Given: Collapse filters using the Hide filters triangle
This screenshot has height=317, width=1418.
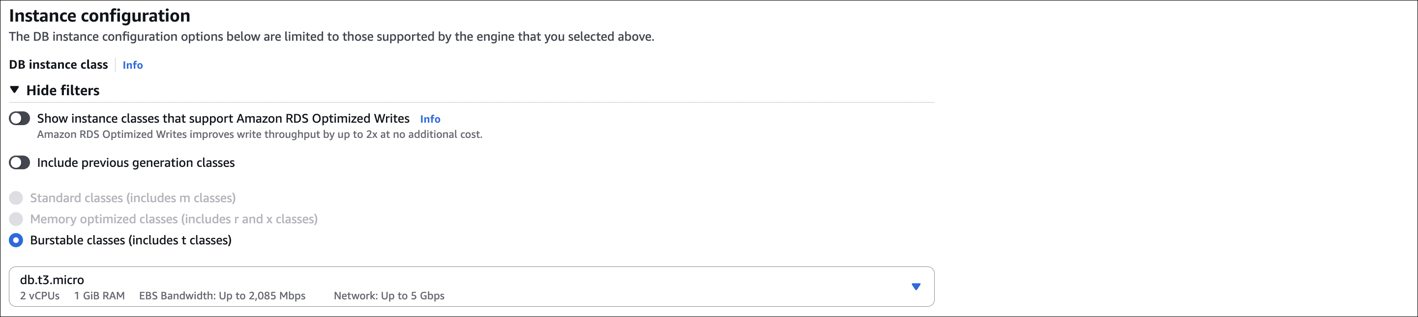Looking at the screenshot, I should click(15, 90).
